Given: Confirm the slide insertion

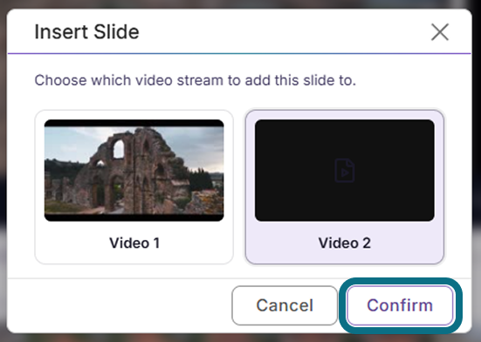Looking at the screenshot, I should coord(400,305).
